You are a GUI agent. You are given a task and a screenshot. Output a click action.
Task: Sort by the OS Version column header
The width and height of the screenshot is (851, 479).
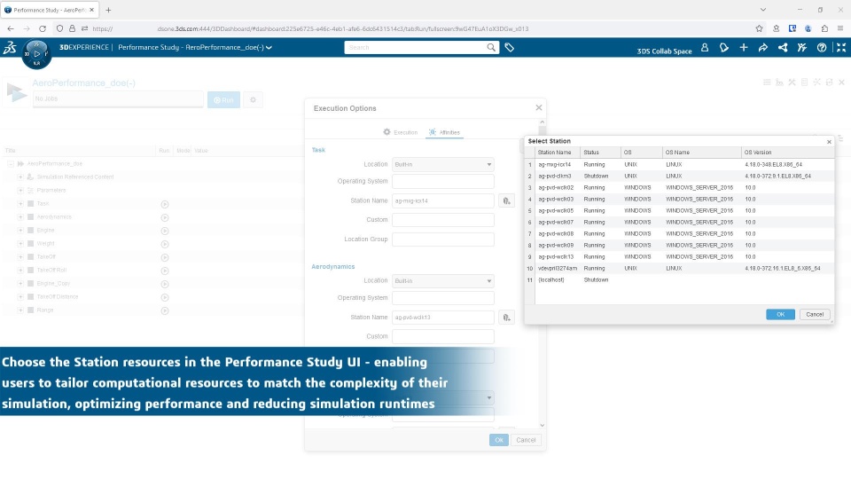pyautogui.click(x=787, y=153)
